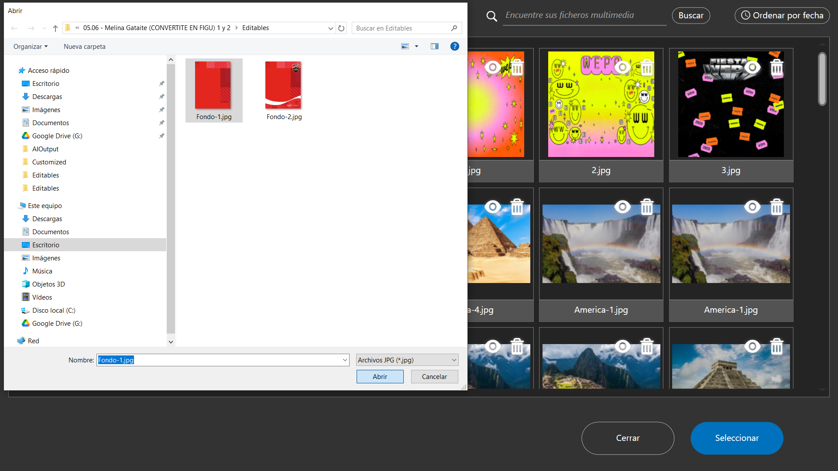Toggle eye icon on pyramid image card
838x471 pixels.
point(493,207)
